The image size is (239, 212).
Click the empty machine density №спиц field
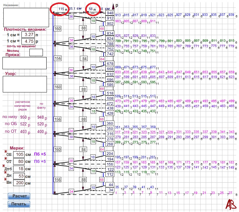coord(36,52)
